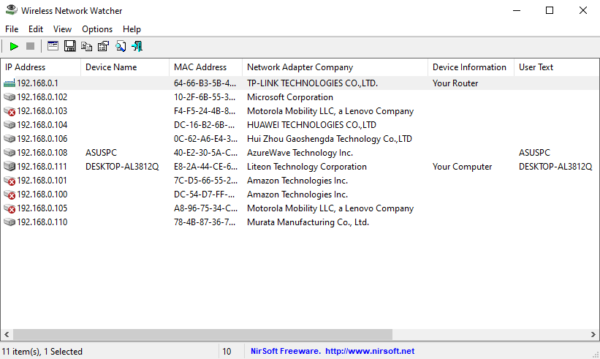The height and width of the screenshot is (359, 600).
Task: Click the Find magnifier toolbar icon
Action: tap(121, 46)
